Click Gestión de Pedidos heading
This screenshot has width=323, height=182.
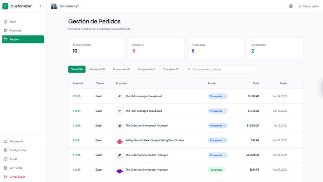(94, 21)
